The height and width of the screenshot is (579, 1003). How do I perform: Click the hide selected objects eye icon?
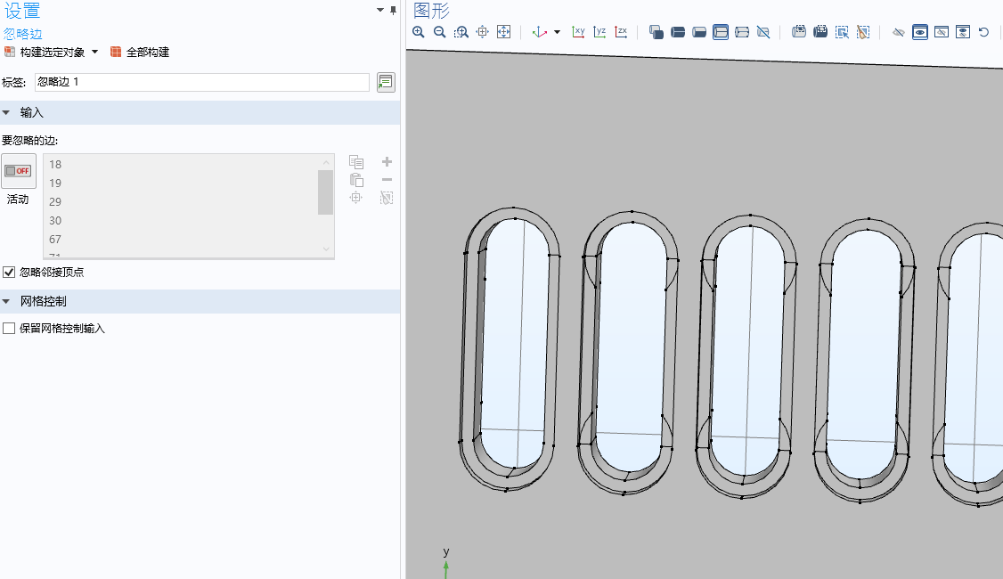tap(898, 32)
